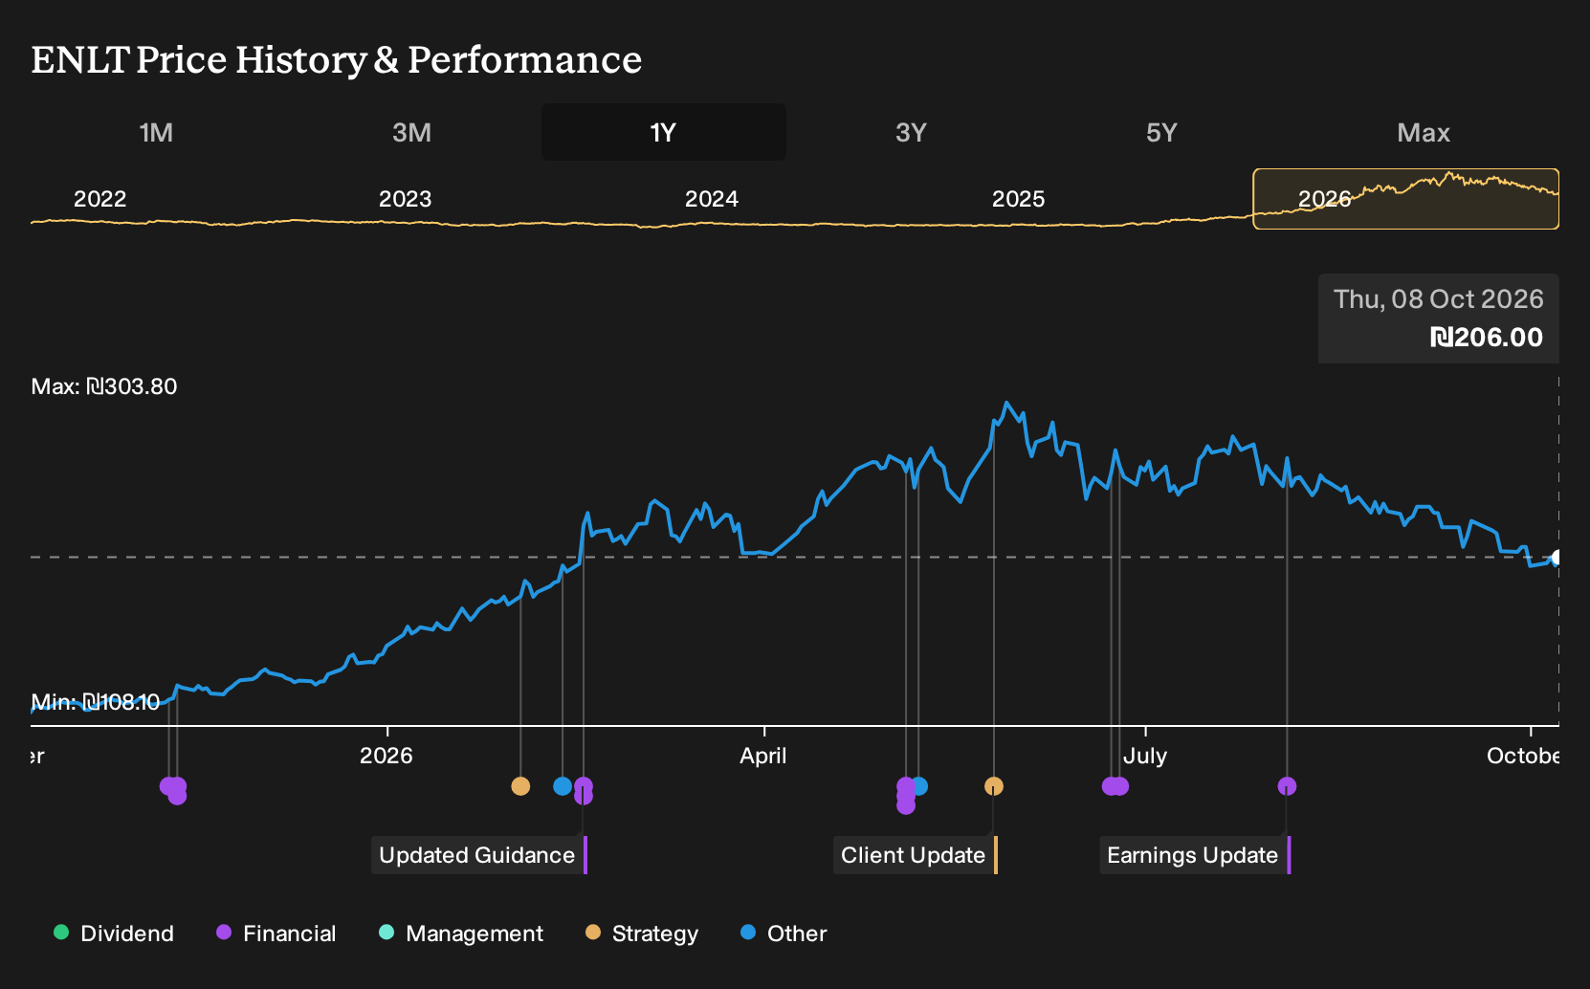
Task: Jump to 2024 in the overview timeline
Action: [712, 199]
